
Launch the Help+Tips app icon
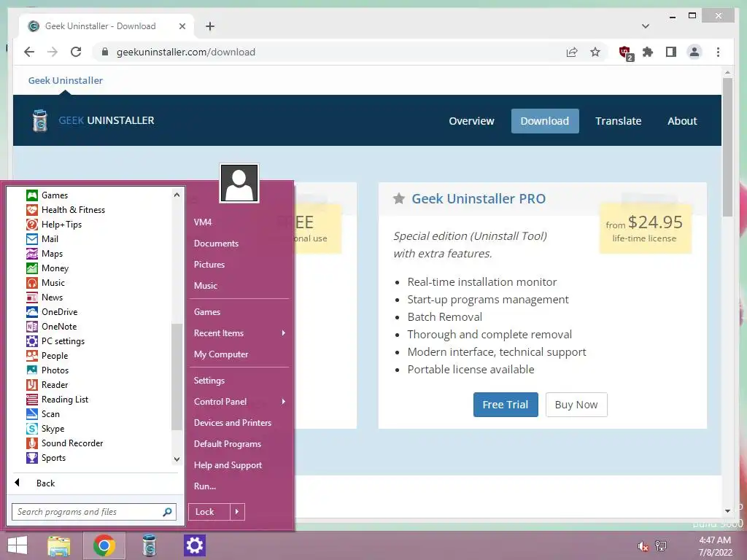32,225
